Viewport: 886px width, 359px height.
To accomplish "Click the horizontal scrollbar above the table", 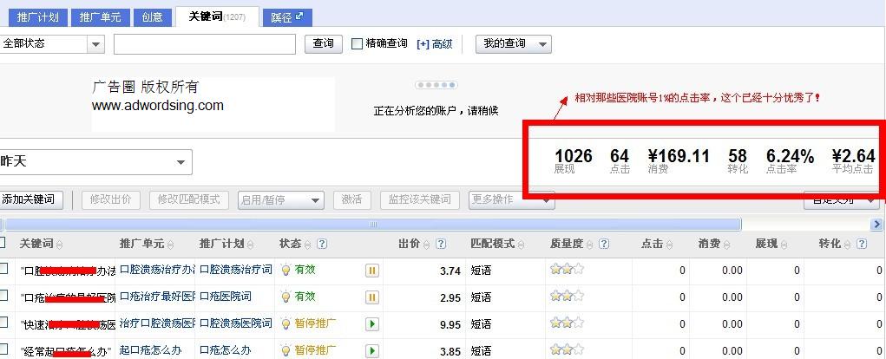I will click(x=373, y=225).
